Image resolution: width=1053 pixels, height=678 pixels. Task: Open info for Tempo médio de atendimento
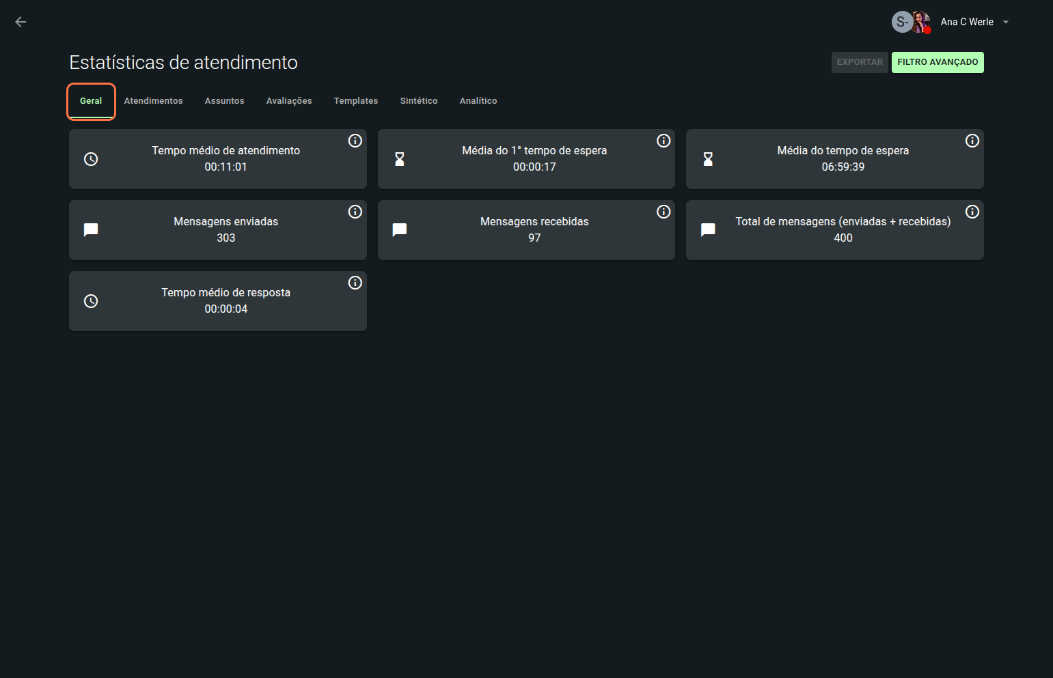coord(355,141)
